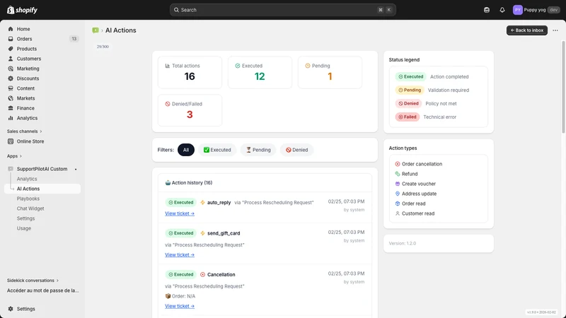Click the Order cancellation icon
The height and width of the screenshot is (318, 566).
[398, 164]
